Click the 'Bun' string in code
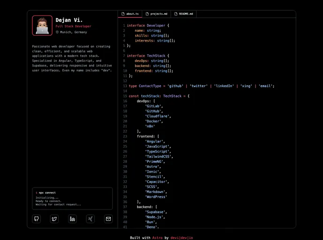This screenshot has width=323, height=240. pos(151,222)
